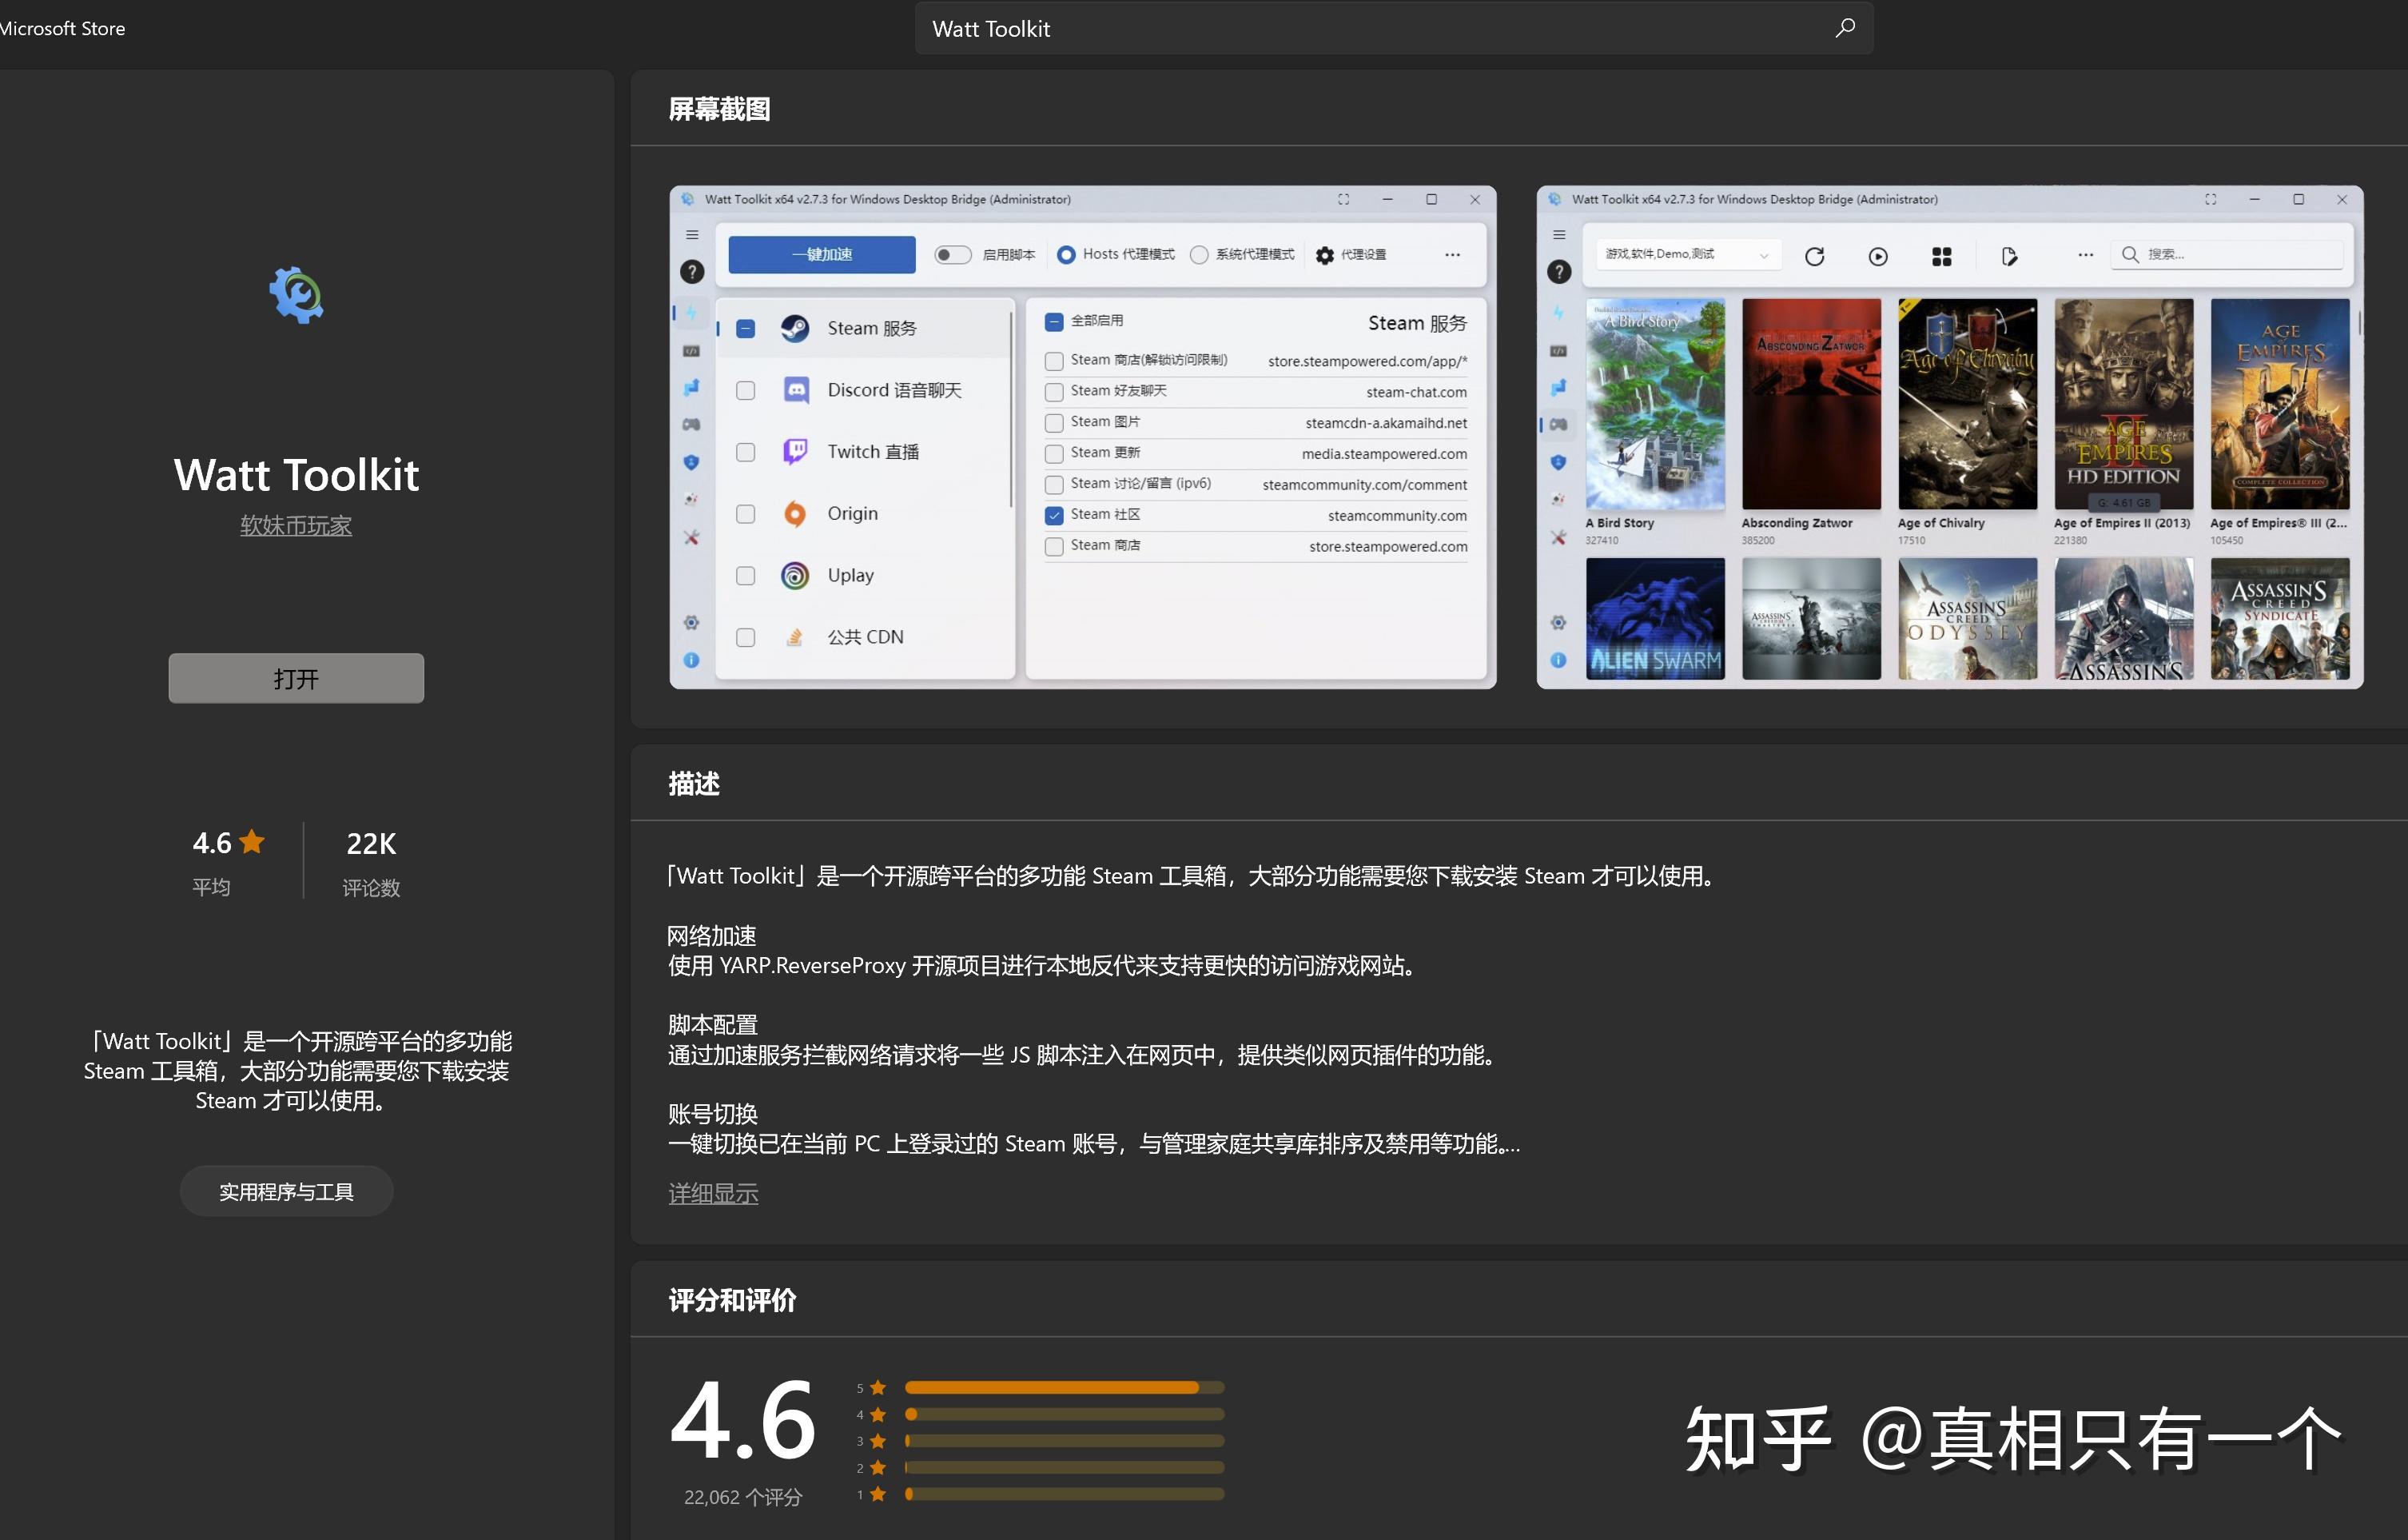Select the lightning acceleration icon in the Steam 服务 screenshot sidebar

tap(691, 313)
